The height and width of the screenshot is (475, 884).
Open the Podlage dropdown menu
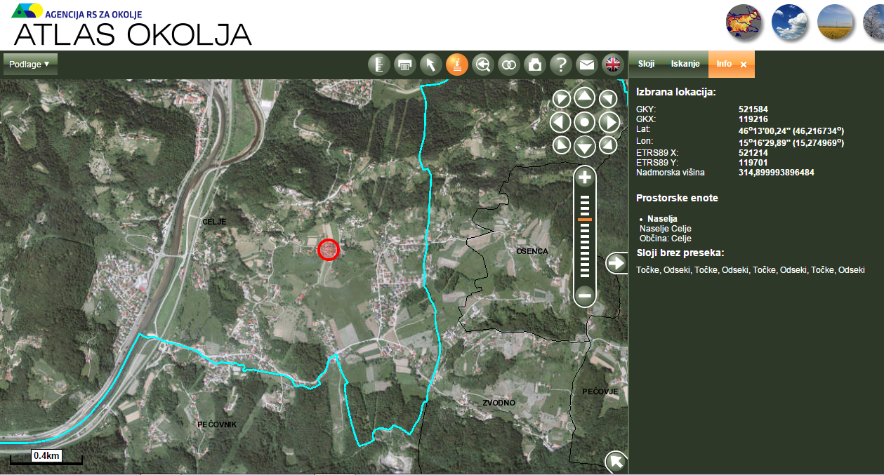[x=30, y=64]
